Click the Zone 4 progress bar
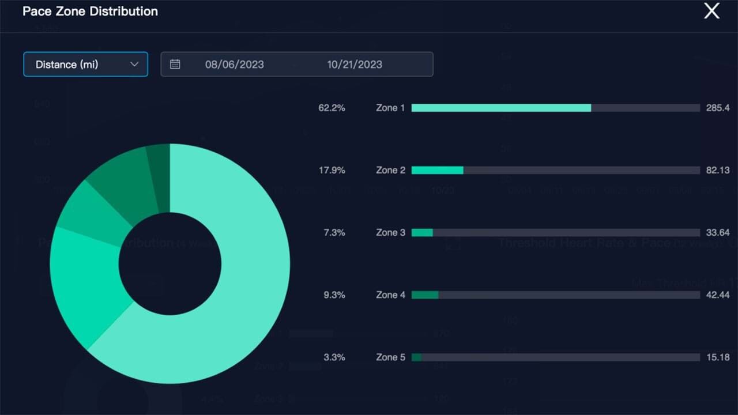Screen dimensions: 738x415 tap(555, 295)
